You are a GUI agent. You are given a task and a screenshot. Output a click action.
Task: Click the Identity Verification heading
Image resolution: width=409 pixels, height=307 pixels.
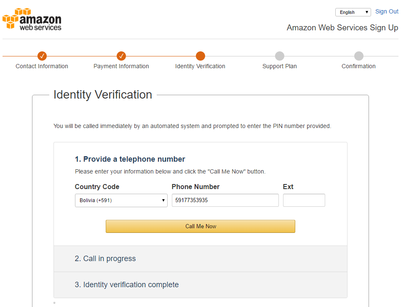click(x=102, y=94)
